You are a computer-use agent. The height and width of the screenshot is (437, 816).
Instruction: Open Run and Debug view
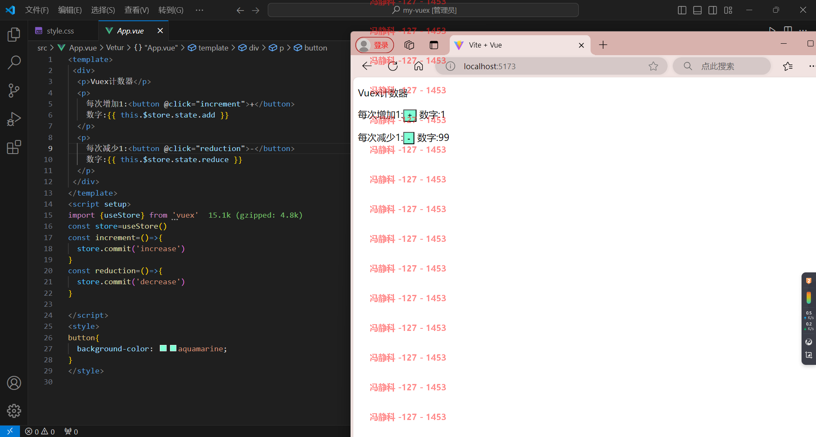click(14, 119)
